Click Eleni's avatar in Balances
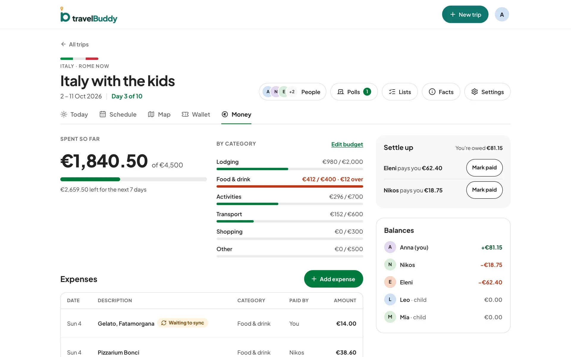This screenshot has height=357, width=571. point(390,282)
